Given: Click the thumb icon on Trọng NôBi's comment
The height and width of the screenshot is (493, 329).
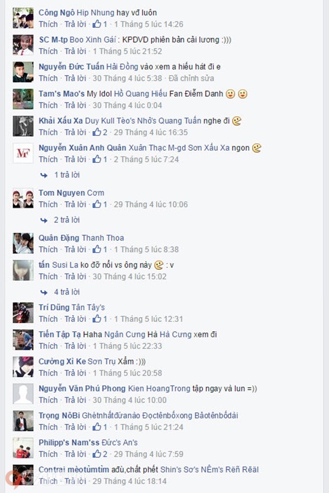Looking at the screenshot, I should pos(97,427).
